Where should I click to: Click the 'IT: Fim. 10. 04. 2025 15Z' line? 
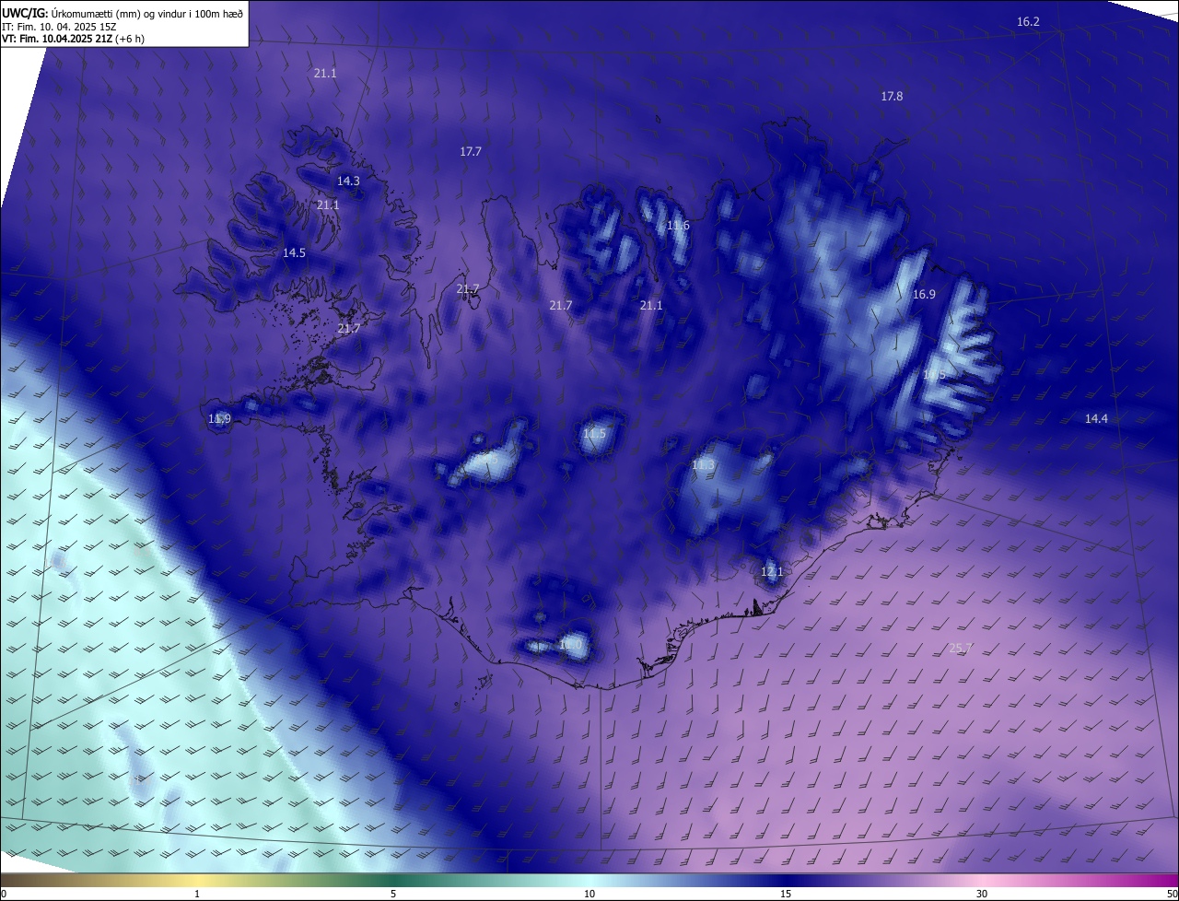tap(59, 26)
